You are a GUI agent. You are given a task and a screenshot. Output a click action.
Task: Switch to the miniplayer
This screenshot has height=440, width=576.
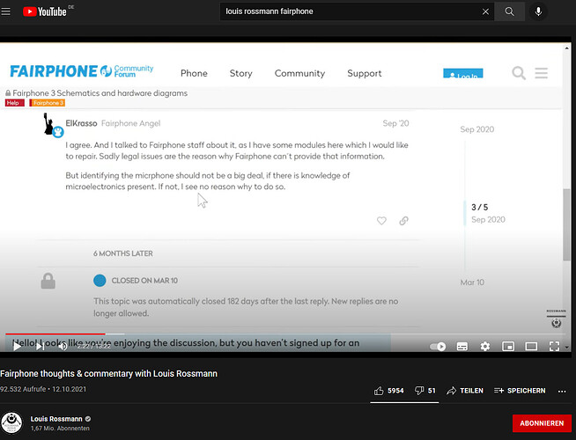(508, 347)
